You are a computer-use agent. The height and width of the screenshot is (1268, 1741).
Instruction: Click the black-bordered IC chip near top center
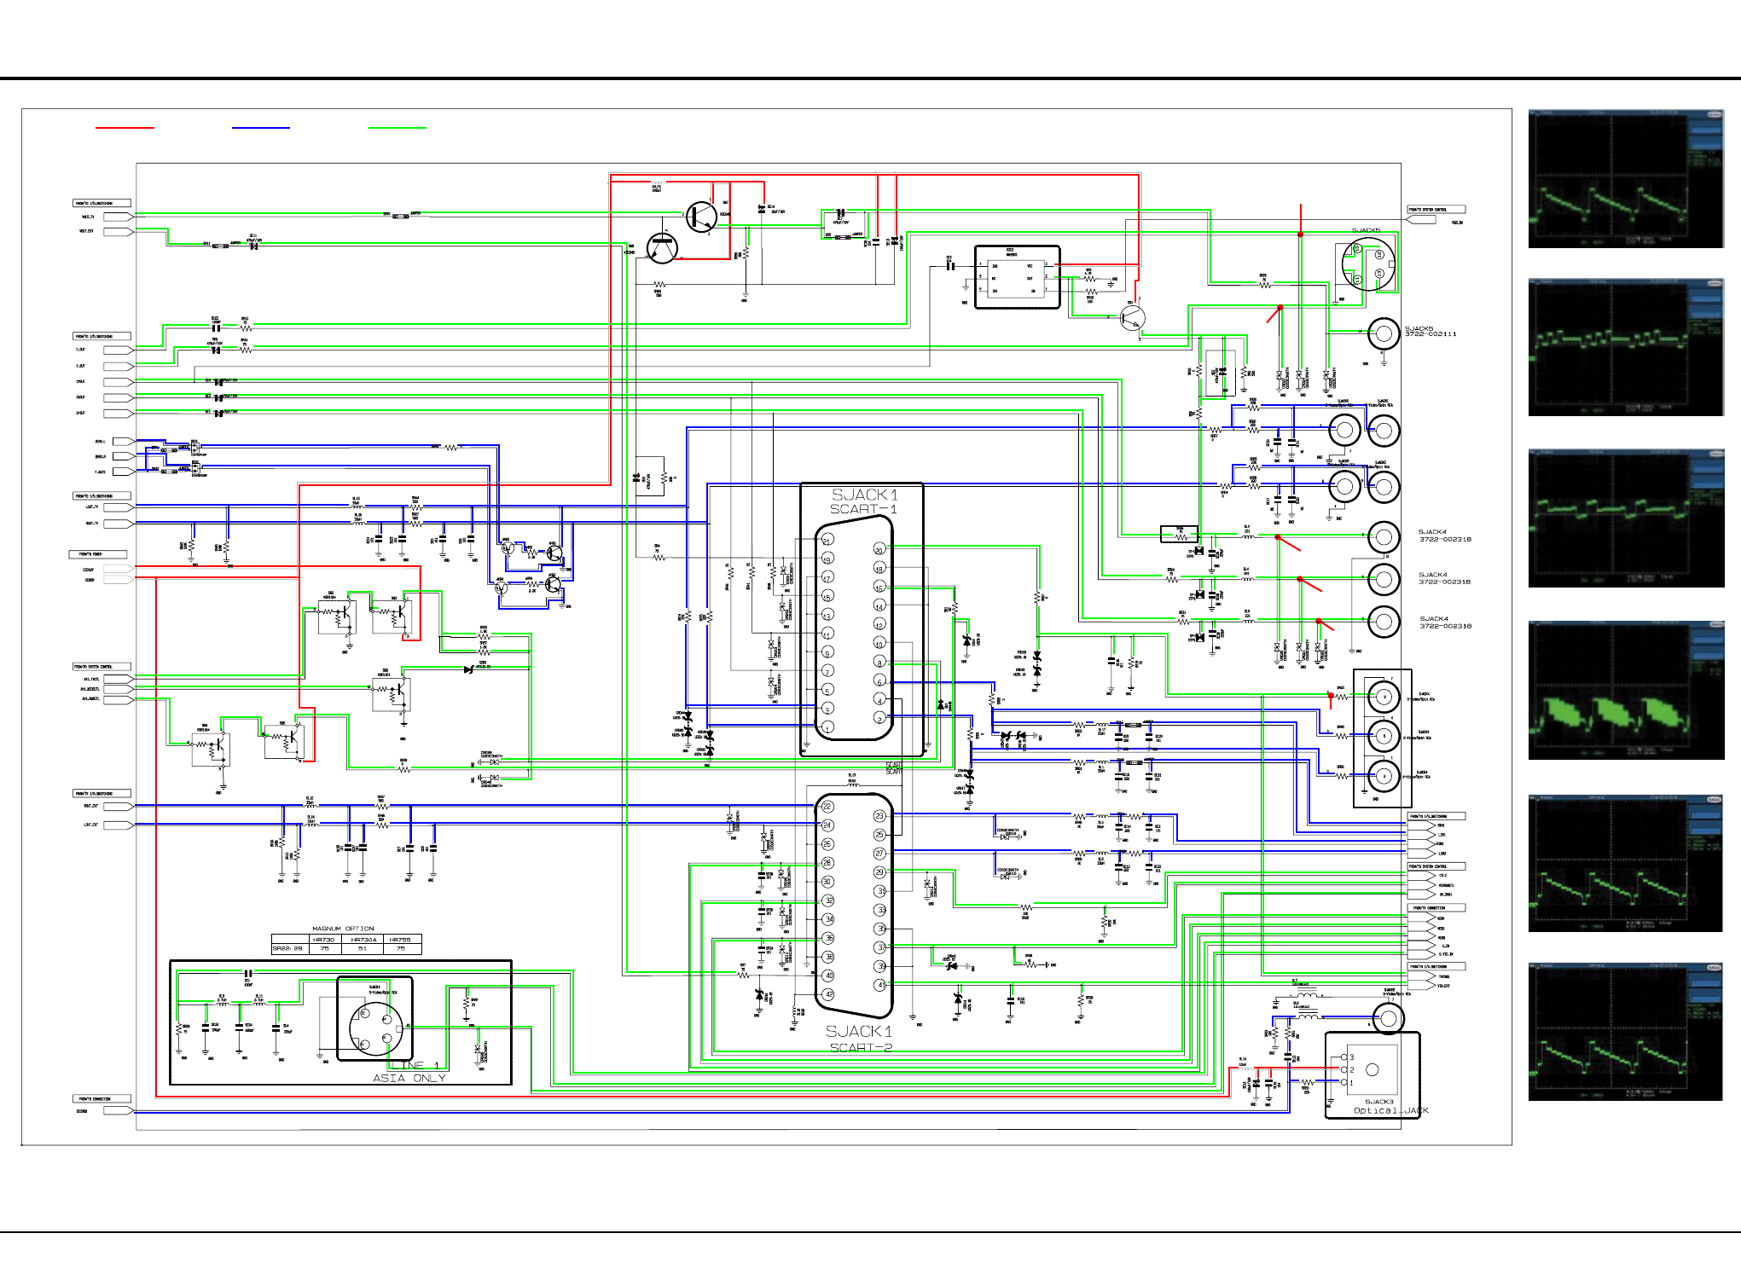click(x=1017, y=277)
